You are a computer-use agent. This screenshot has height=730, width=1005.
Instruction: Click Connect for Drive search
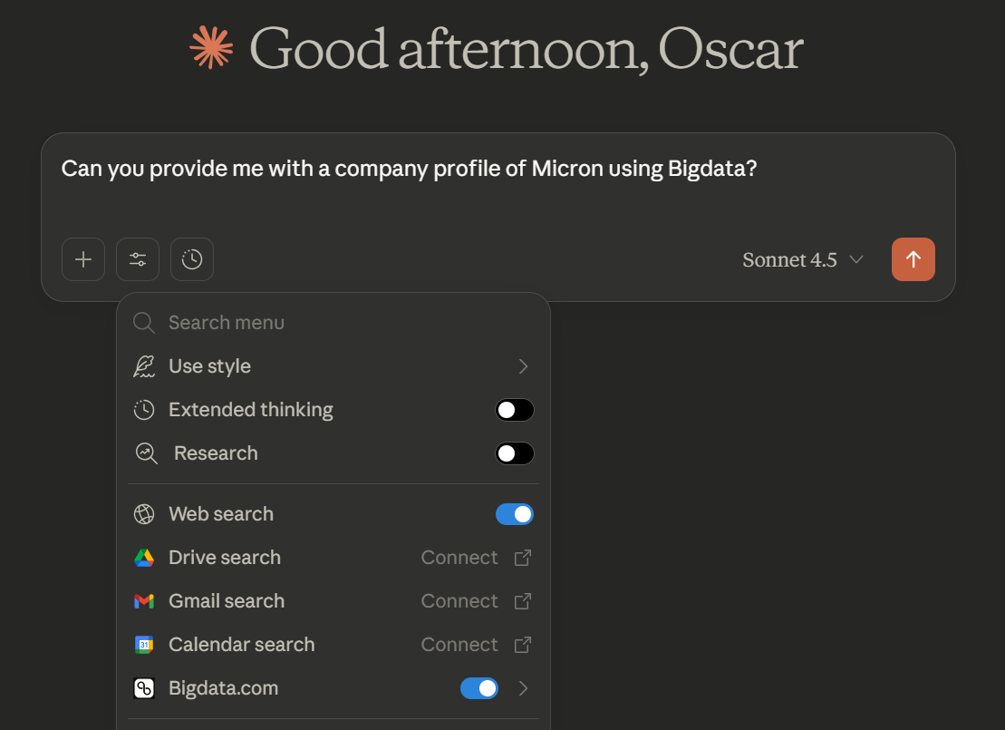[x=459, y=558]
